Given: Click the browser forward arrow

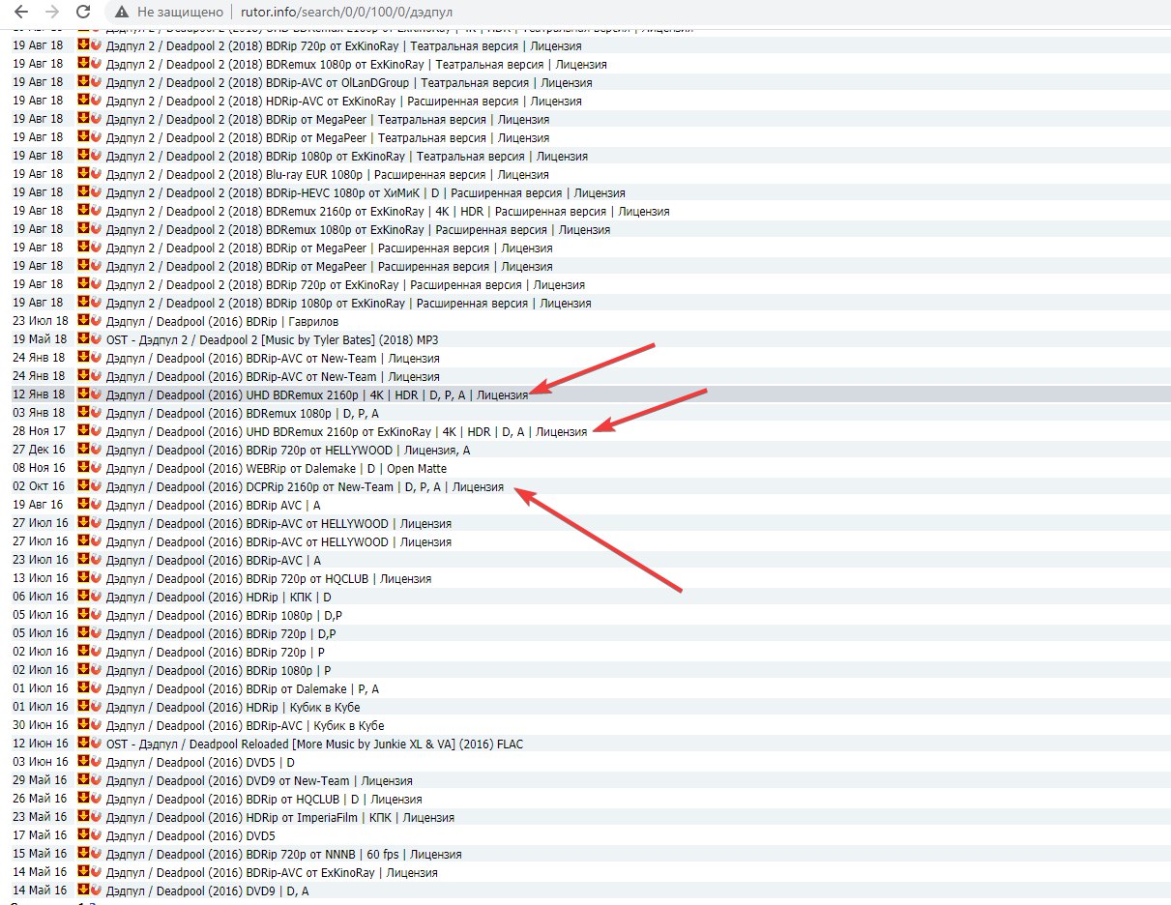Looking at the screenshot, I should point(52,12).
